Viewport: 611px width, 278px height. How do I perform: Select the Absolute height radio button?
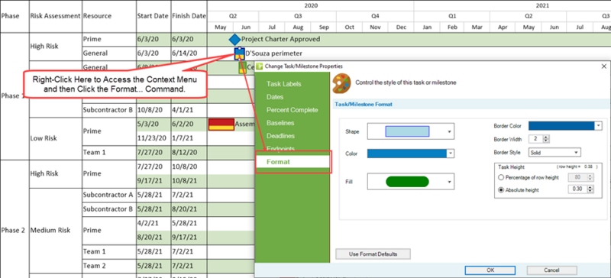tap(501, 190)
